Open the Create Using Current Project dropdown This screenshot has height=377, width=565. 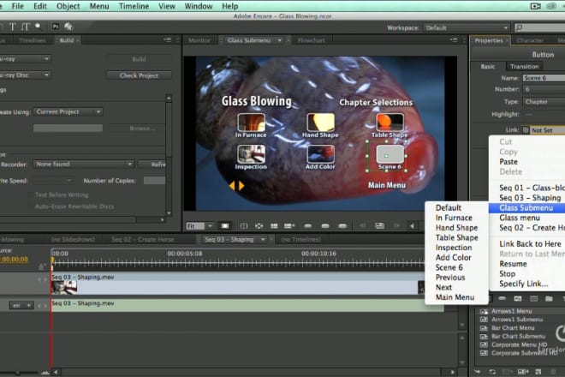pyautogui.click(x=68, y=112)
